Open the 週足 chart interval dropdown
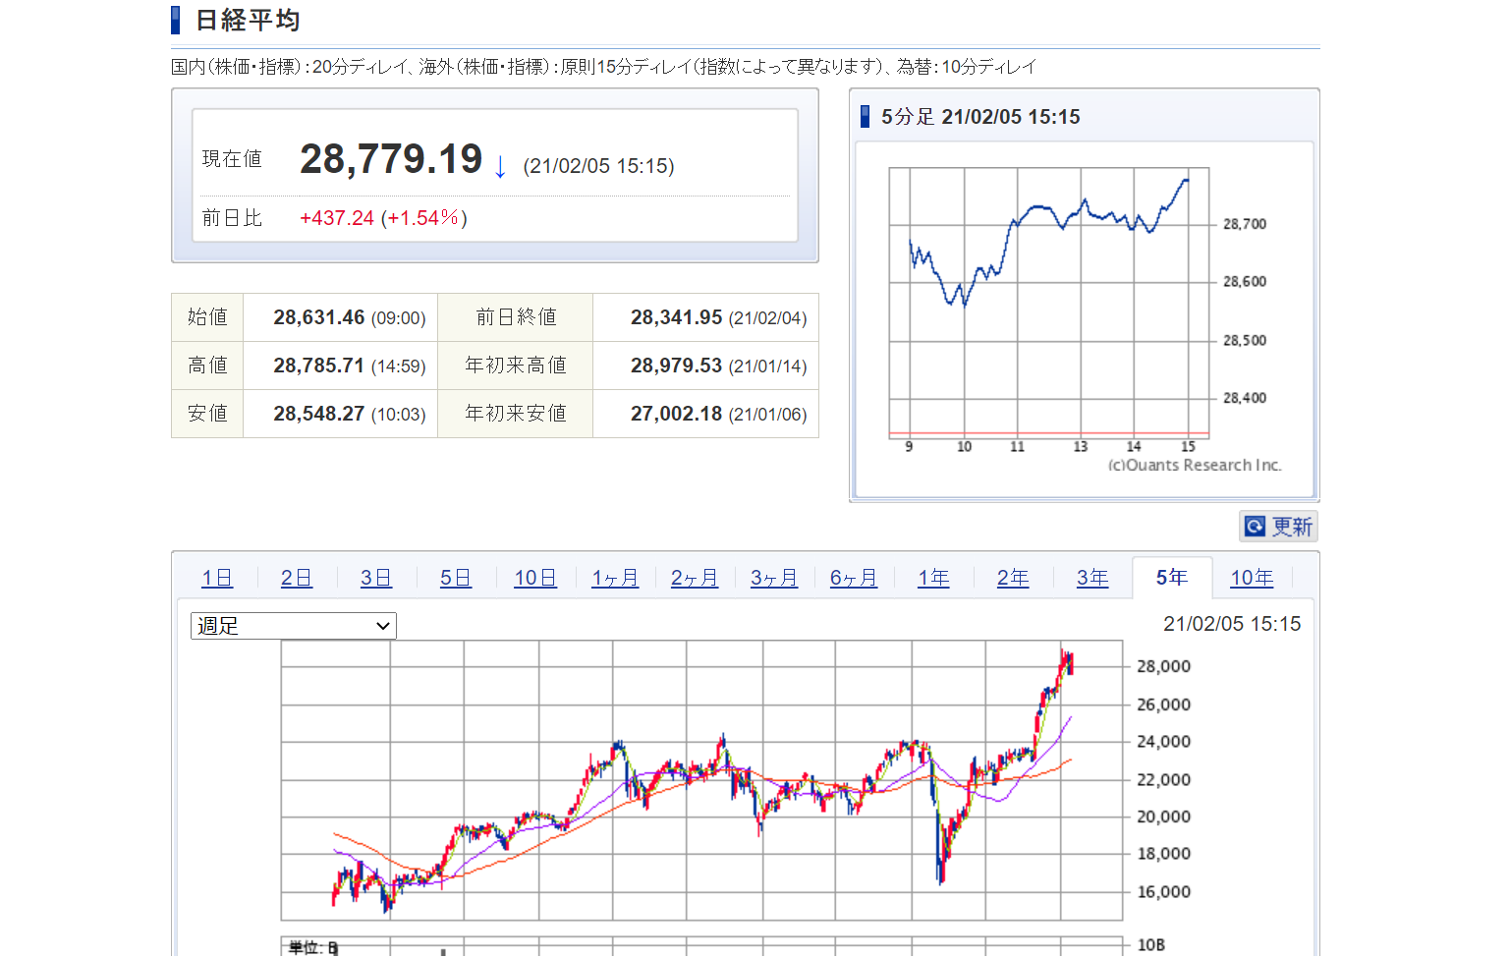Viewport: 1509px width, 958px height. (x=293, y=626)
